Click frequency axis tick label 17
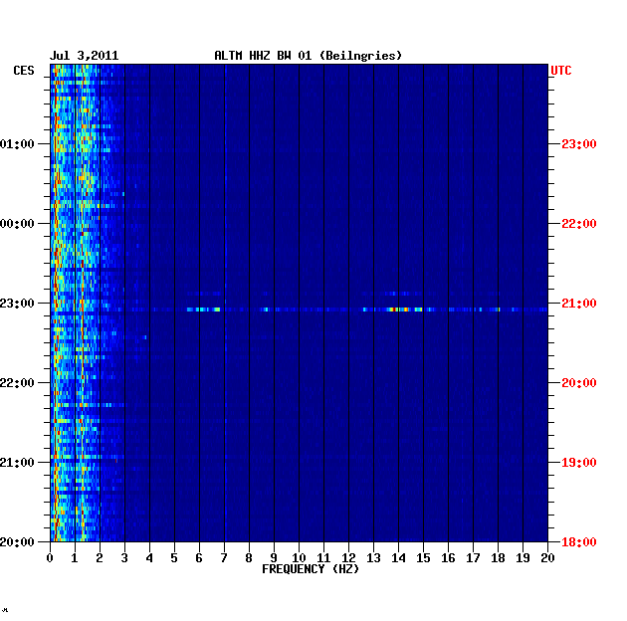Image resolution: width=627 pixels, height=621 pixels. (x=473, y=558)
